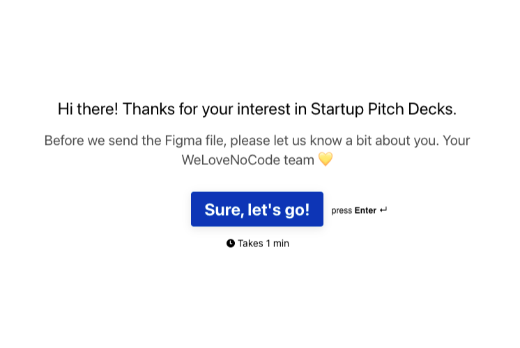Click the word "go!" on the blue button

(296, 209)
